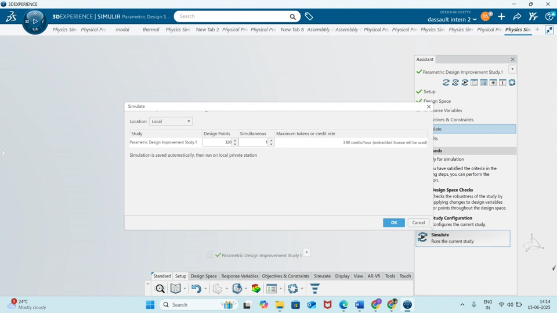The width and height of the screenshot is (557, 313).
Task: Open File Explorer from the taskbar
Action: [280, 305]
